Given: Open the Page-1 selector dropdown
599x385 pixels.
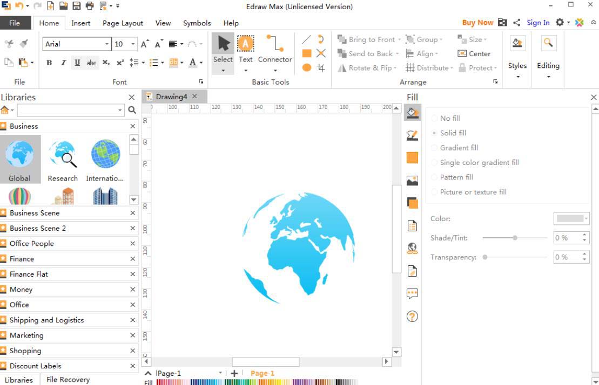Looking at the screenshot, I should pos(220,373).
